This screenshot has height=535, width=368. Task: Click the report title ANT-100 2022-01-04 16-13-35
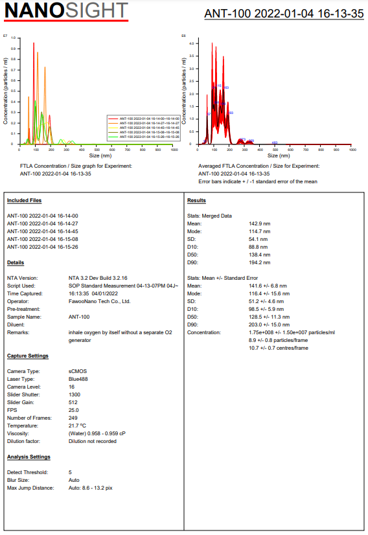(284, 14)
